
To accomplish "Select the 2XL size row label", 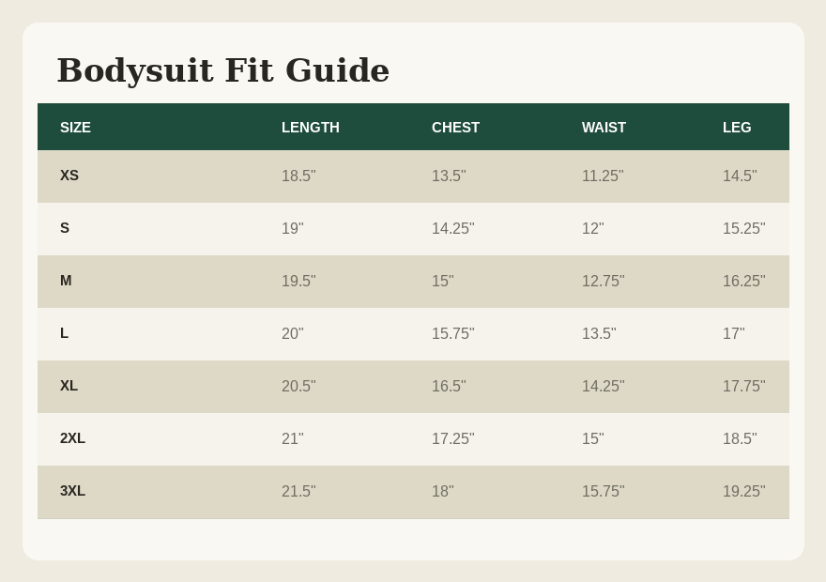I will [x=72, y=438].
